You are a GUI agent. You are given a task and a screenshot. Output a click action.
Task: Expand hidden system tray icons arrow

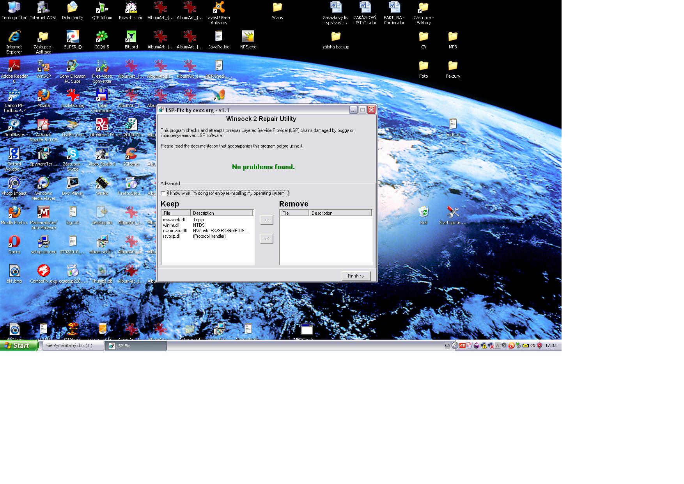click(x=455, y=345)
